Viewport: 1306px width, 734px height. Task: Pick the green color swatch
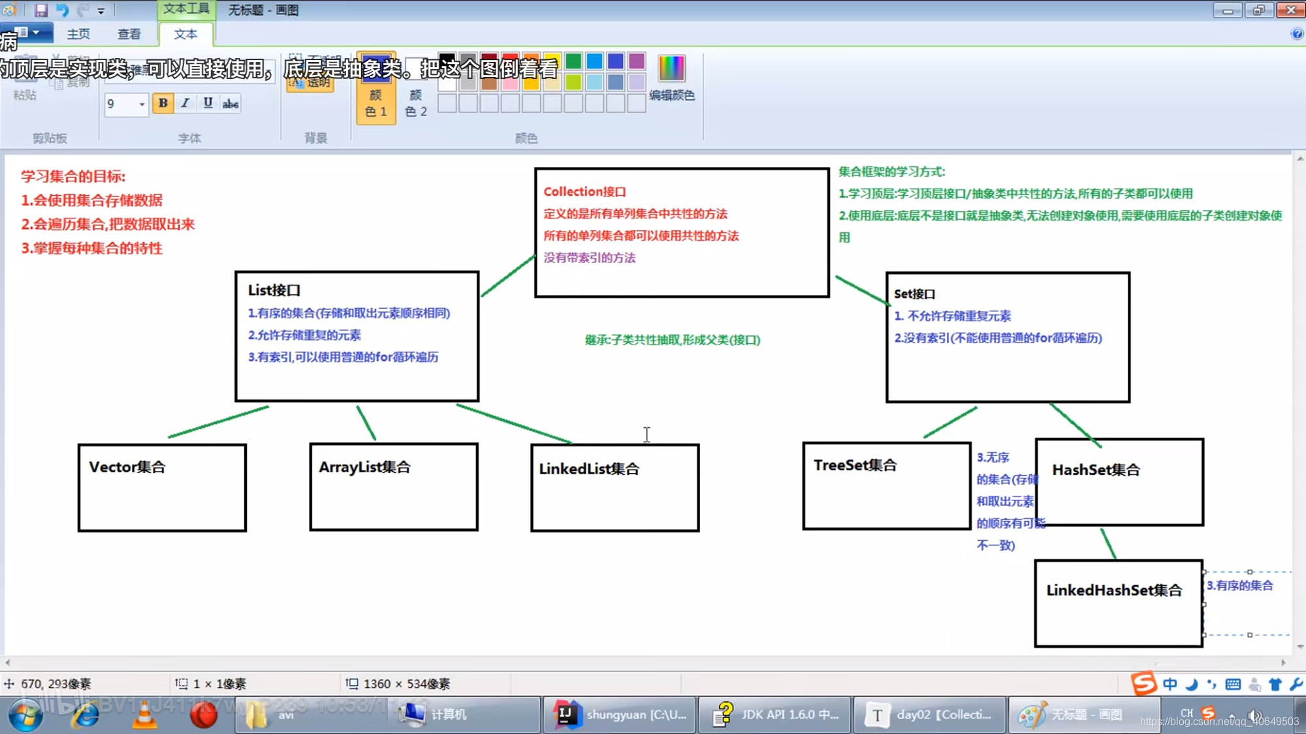[x=573, y=61]
